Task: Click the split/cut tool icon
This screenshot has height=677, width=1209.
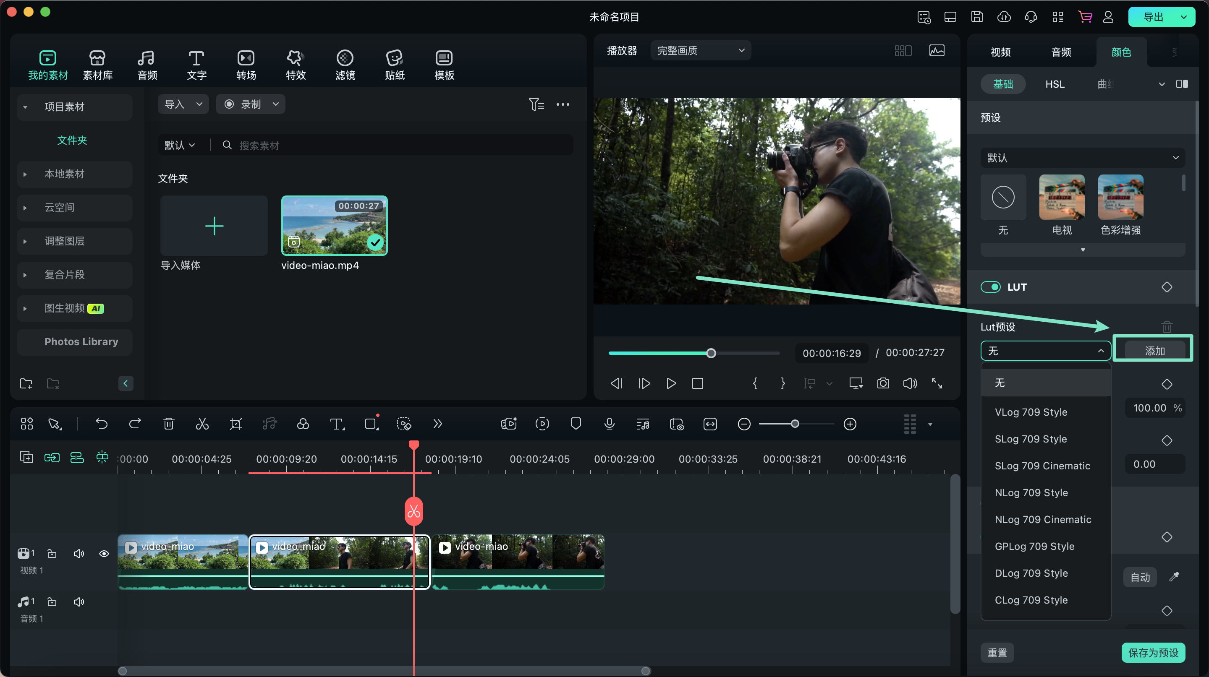Action: pos(202,423)
